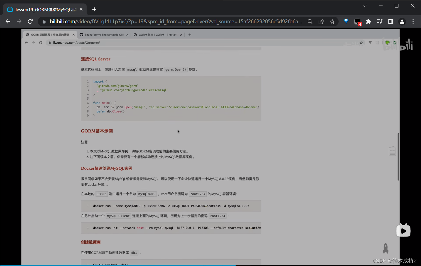Click the 创建数据库 heading
421x266 pixels.
tap(91, 242)
